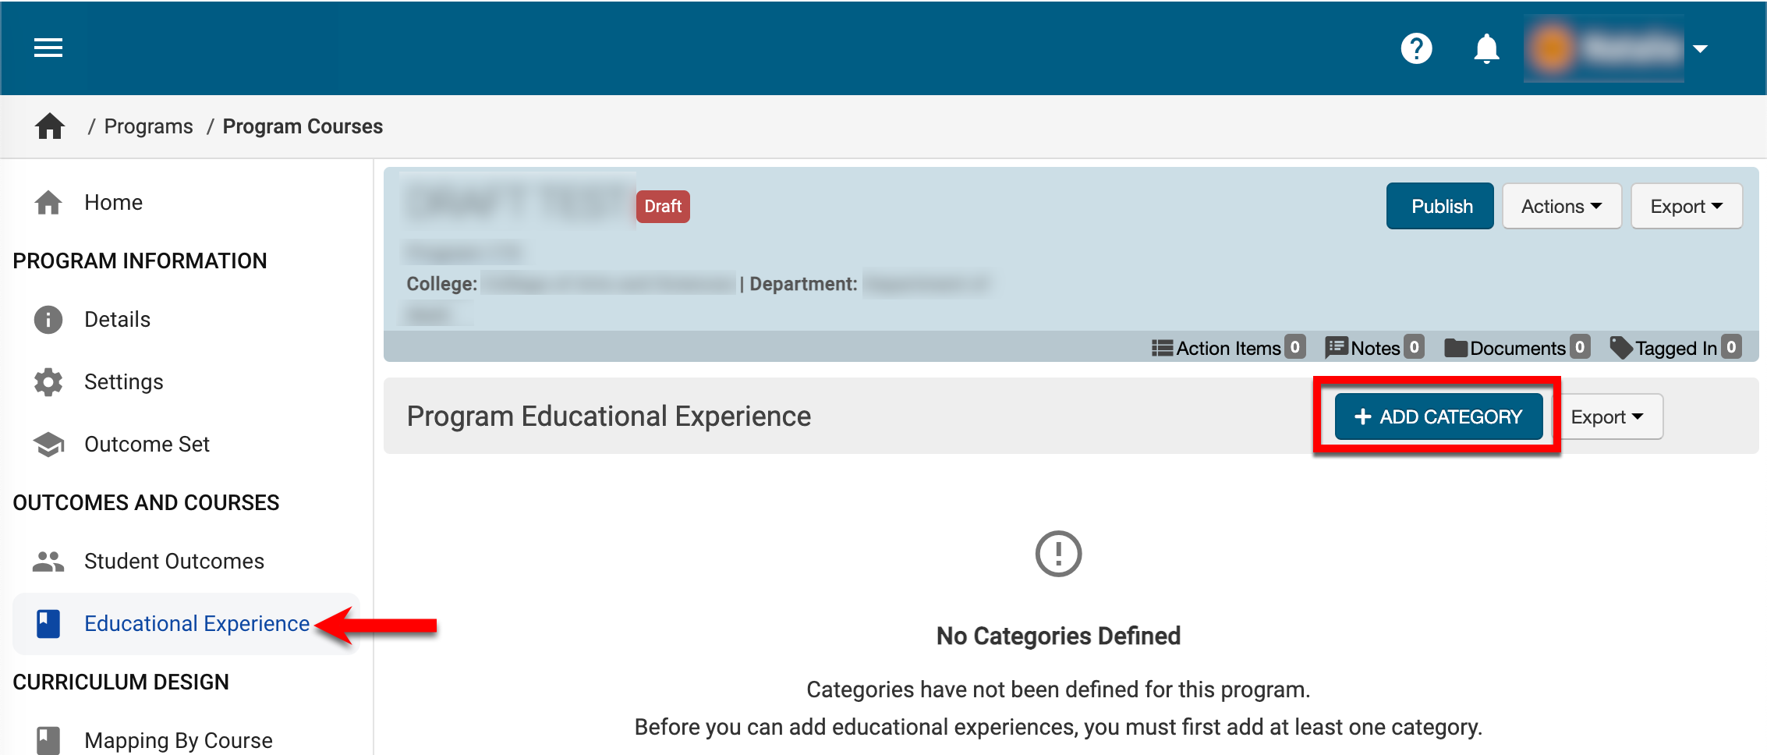Click the Student Outcomes people icon
This screenshot has height=755, width=1767.
click(48, 562)
